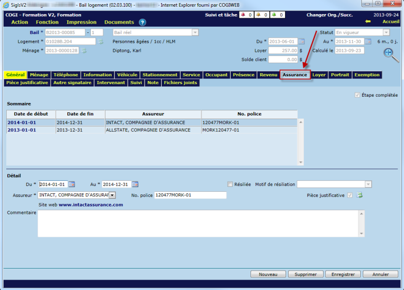Image resolution: width=404 pixels, height=290 pixels.
Task: Expand the Assureur dropdown
Action: tap(112, 195)
